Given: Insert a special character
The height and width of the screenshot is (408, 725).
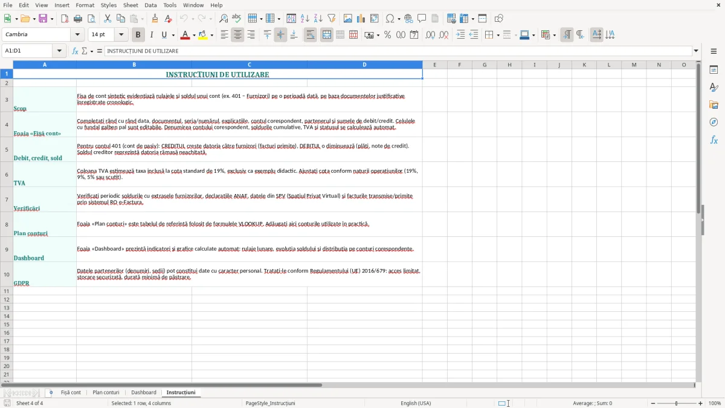Looking at the screenshot, I should point(390,19).
